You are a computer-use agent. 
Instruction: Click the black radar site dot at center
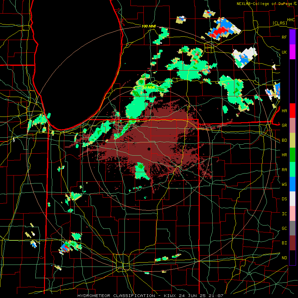[149, 149]
